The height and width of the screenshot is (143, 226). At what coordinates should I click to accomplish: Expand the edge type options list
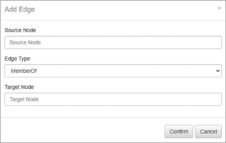click(x=113, y=71)
